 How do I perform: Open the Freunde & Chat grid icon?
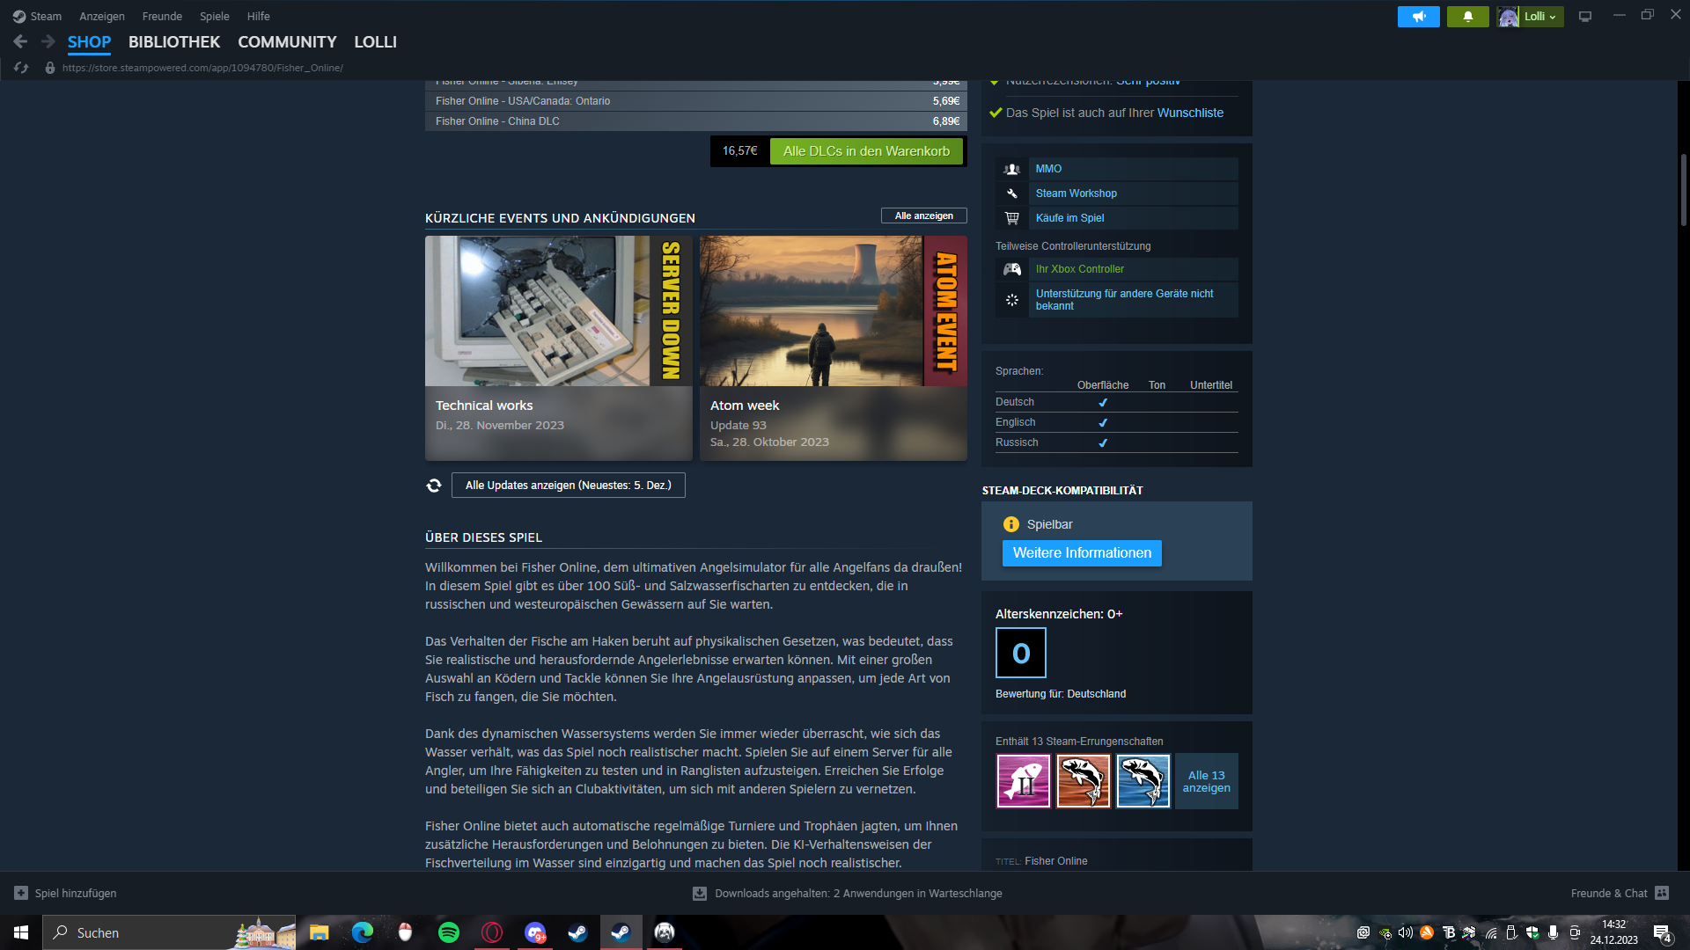pyautogui.click(x=1662, y=893)
